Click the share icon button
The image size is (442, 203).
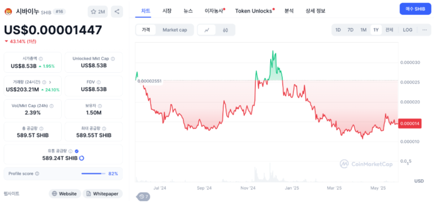pos(117,12)
